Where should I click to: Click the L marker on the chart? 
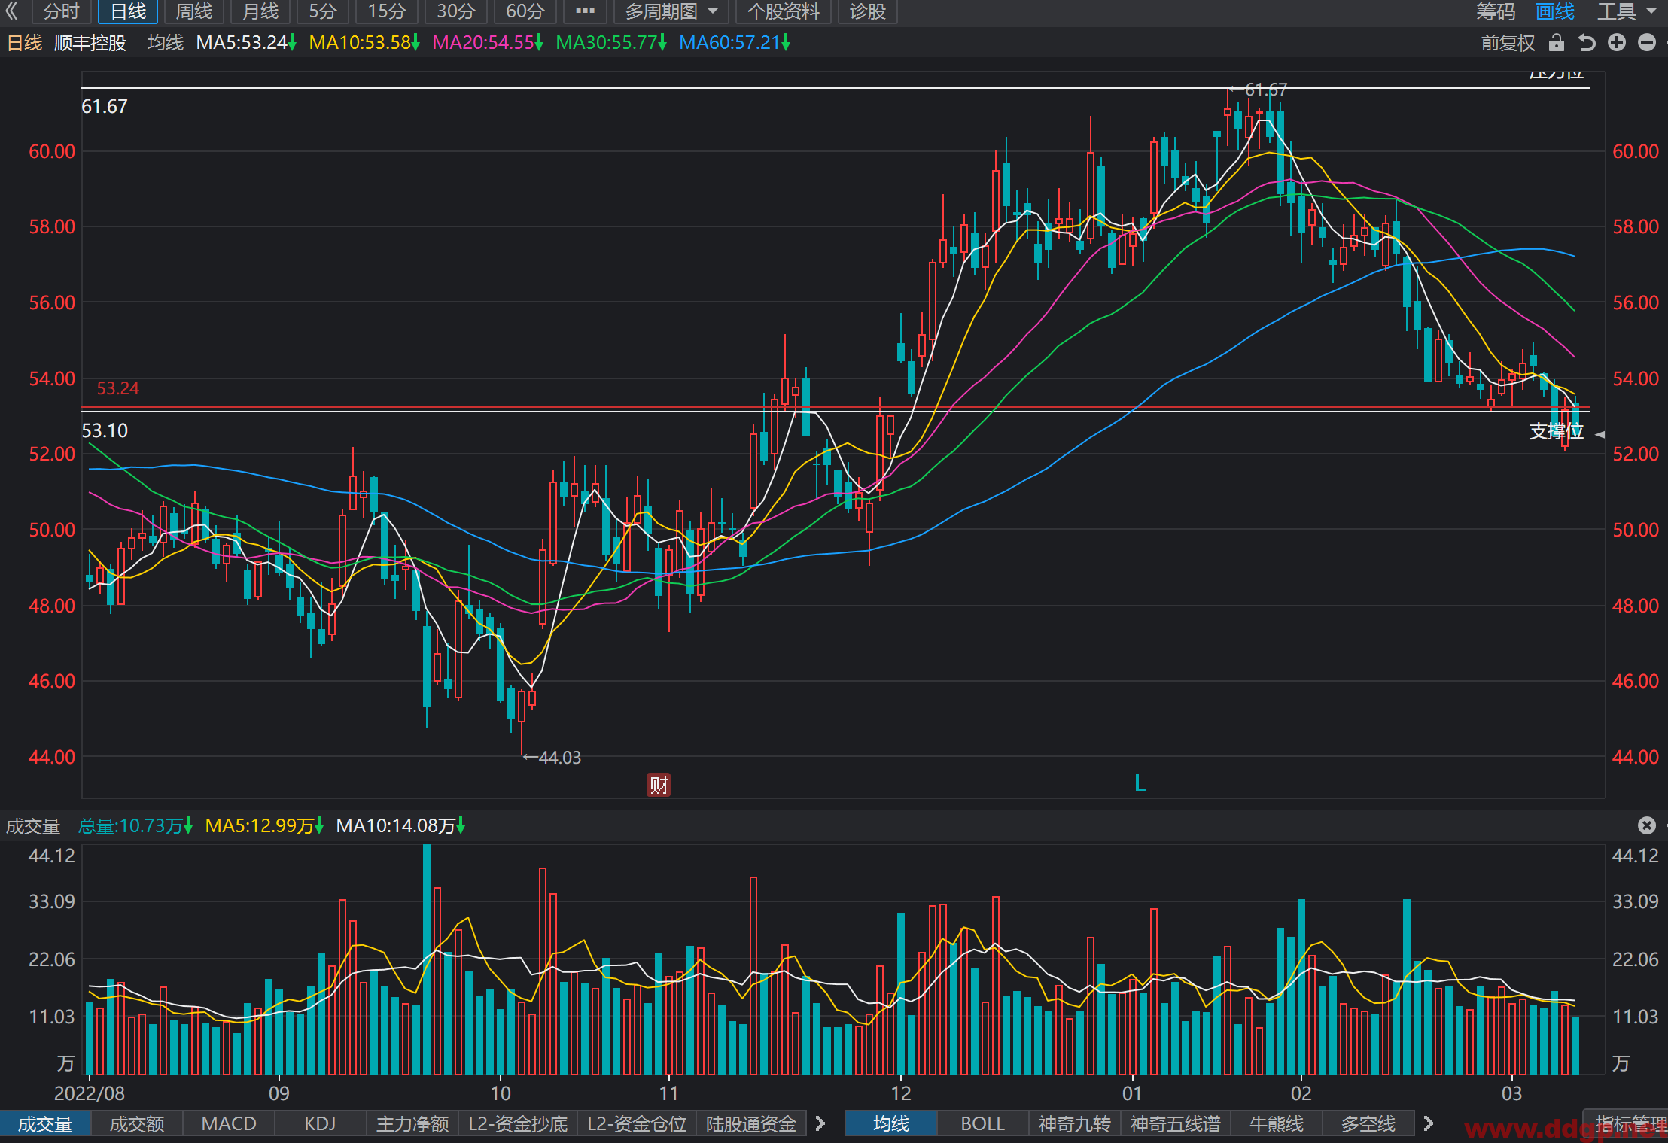tap(1140, 783)
